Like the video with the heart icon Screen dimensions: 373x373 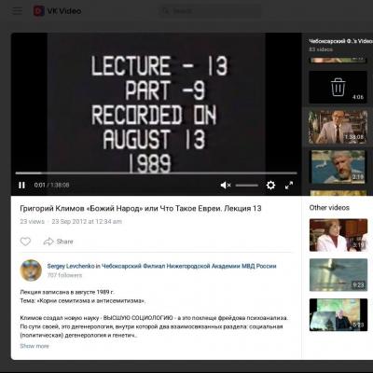[25, 242]
